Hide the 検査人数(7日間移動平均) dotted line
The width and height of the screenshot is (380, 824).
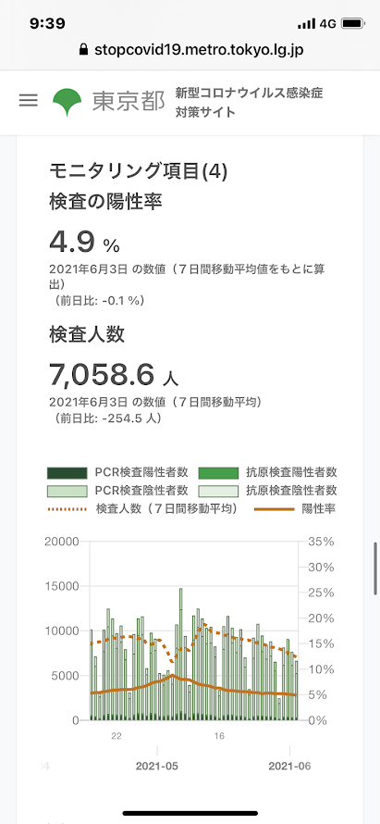[x=142, y=508]
